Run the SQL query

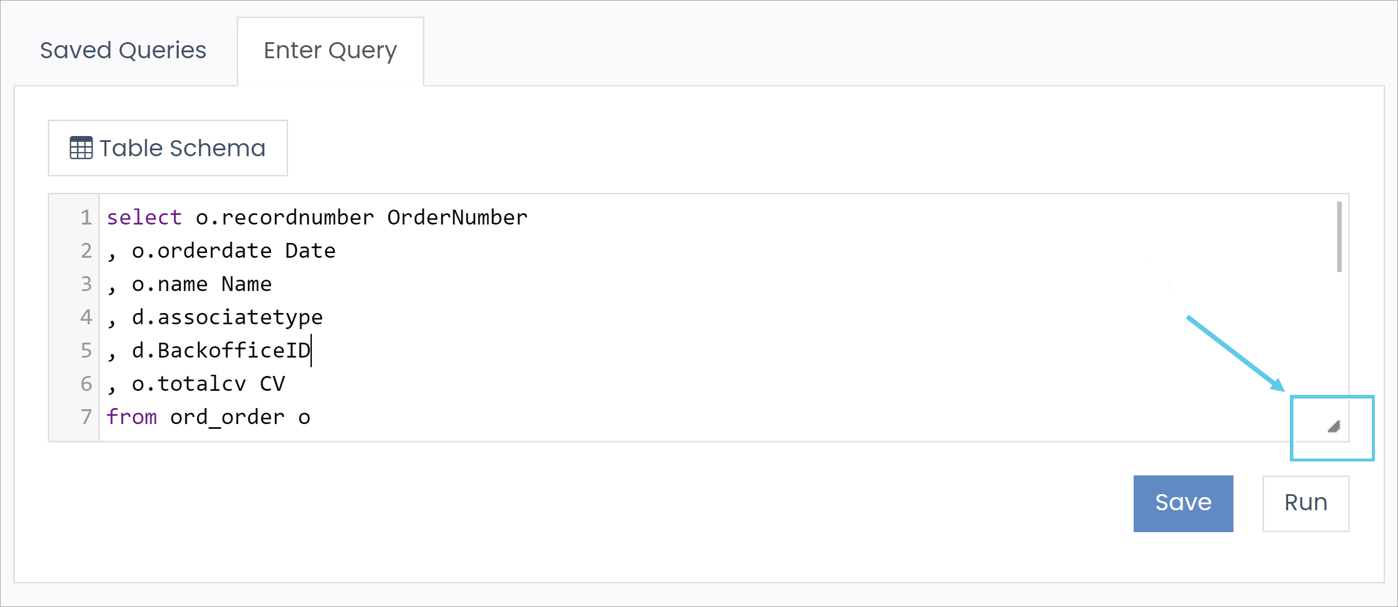pyautogui.click(x=1305, y=503)
